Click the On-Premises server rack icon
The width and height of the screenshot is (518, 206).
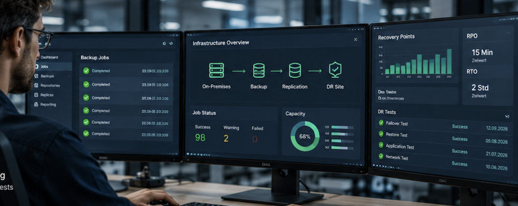point(217,70)
